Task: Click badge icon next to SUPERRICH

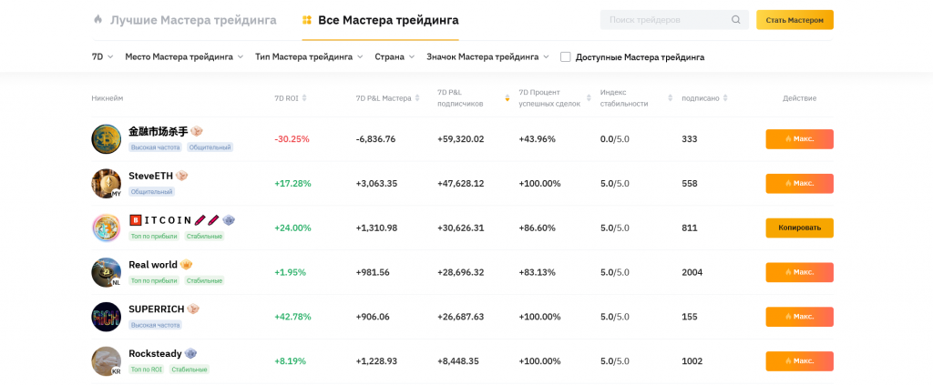Action: [x=193, y=309]
